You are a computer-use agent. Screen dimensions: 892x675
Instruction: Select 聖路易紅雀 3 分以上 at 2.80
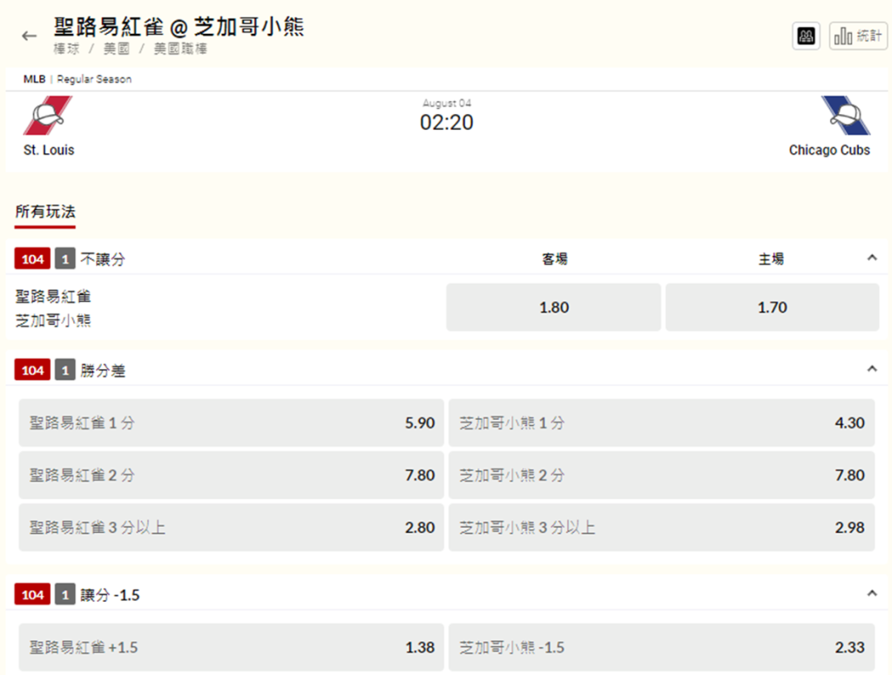pos(231,527)
